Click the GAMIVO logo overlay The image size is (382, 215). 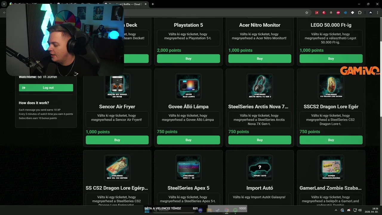pos(360,71)
